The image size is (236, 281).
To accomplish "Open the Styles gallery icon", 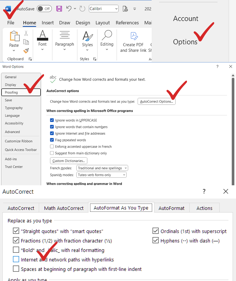I will (87, 36).
